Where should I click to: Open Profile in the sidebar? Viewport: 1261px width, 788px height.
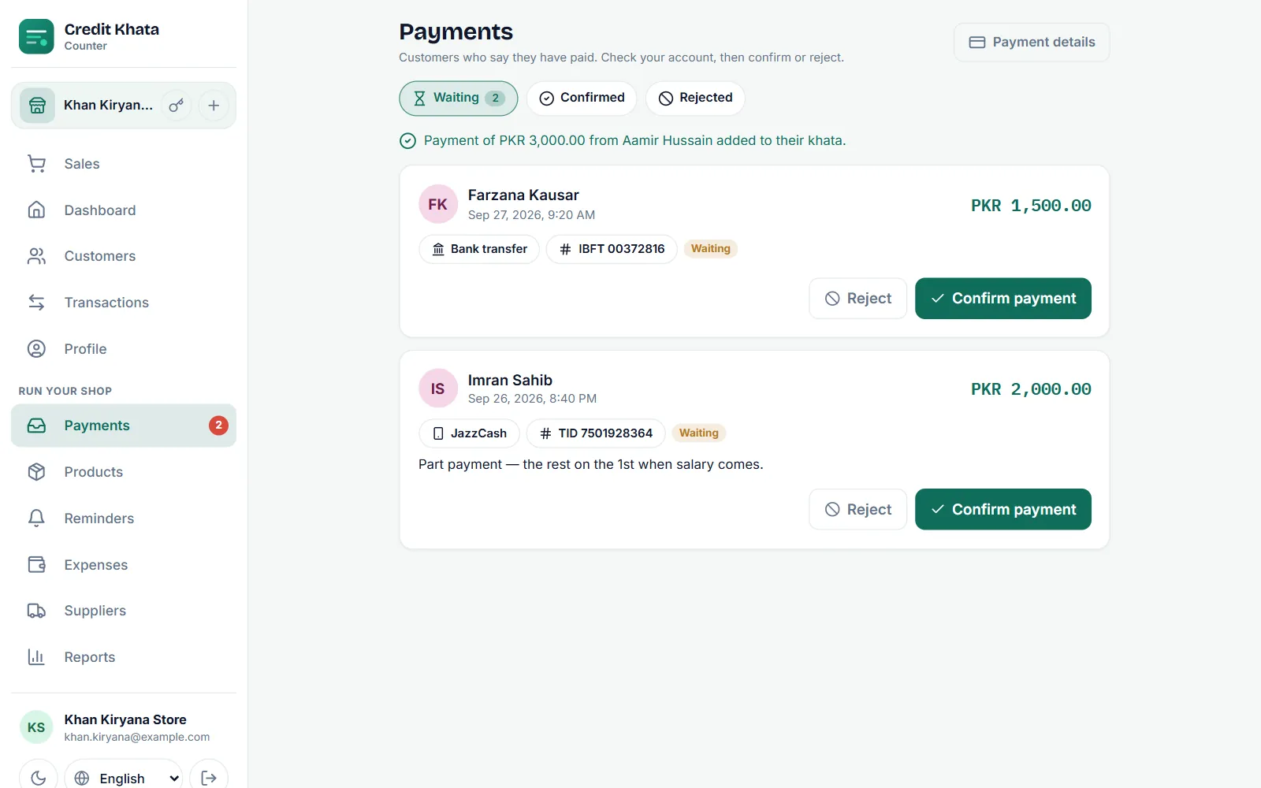point(124,349)
